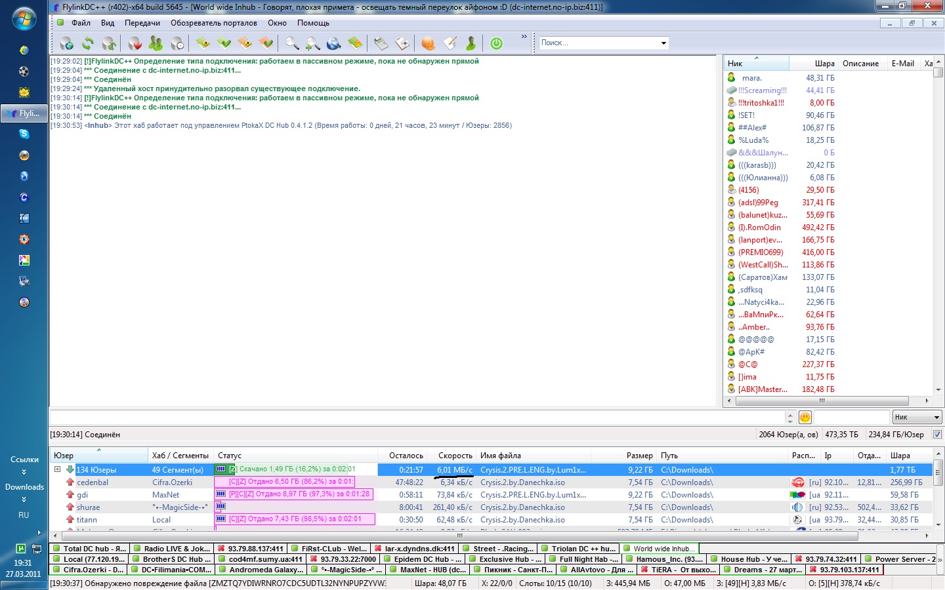Viewport: 945px width, 590px height.
Task: Click the notepad with pencil toolbar icon
Action: 450,43
